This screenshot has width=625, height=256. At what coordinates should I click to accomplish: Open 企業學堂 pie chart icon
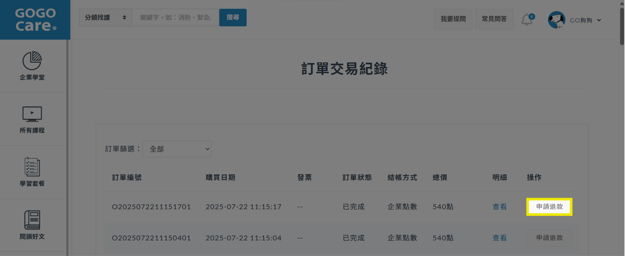pos(32,61)
